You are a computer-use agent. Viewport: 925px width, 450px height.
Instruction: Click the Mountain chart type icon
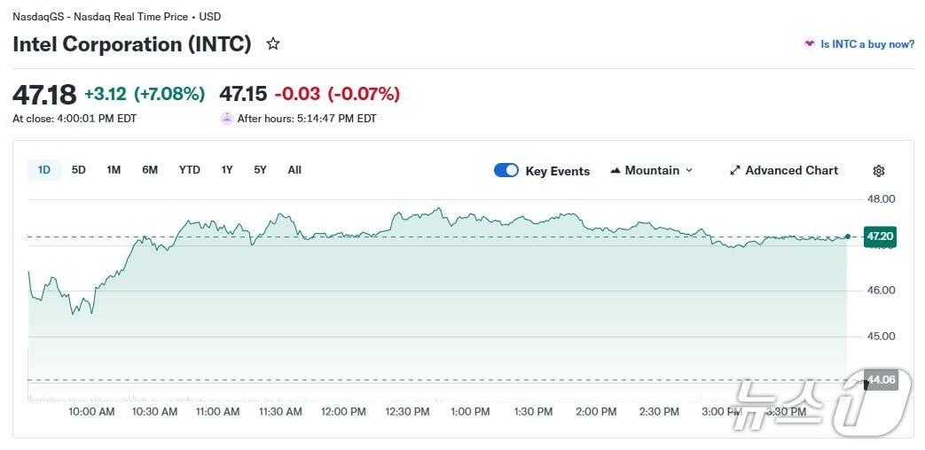click(x=615, y=171)
